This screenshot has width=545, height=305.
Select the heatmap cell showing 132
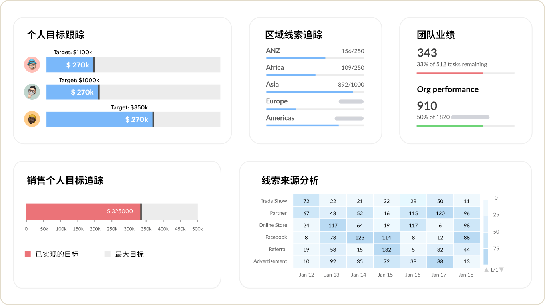tap(386, 250)
